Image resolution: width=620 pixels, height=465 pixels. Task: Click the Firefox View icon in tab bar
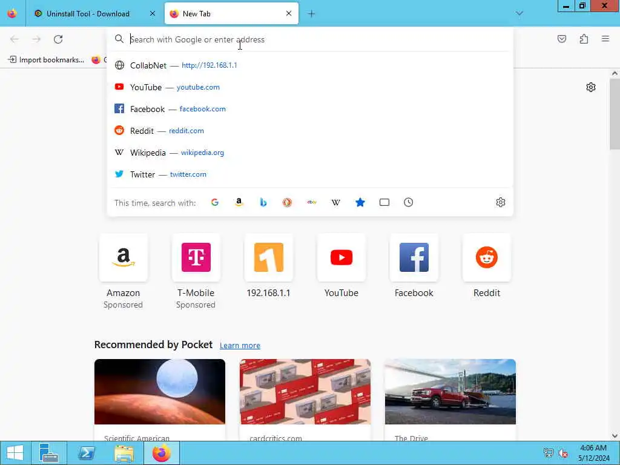[12, 13]
